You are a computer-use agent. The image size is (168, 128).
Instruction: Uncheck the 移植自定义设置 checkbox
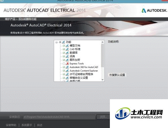point(64,78)
